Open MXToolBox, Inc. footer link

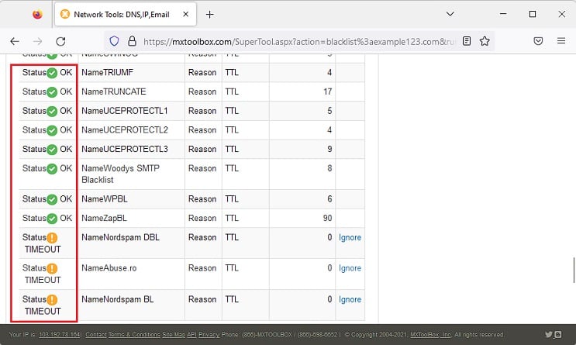click(430, 334)
